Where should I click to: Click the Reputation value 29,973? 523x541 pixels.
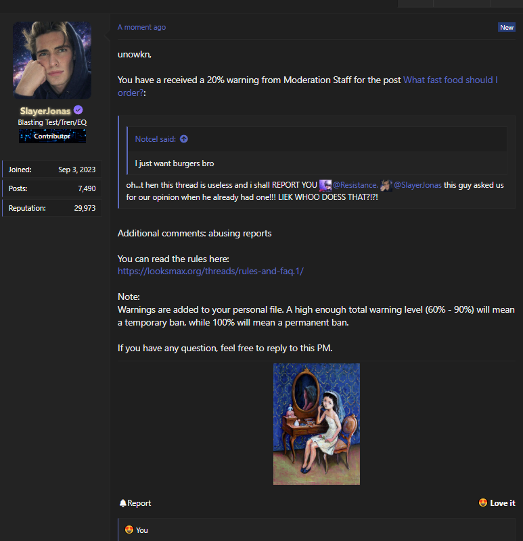(x=85, y=208)
